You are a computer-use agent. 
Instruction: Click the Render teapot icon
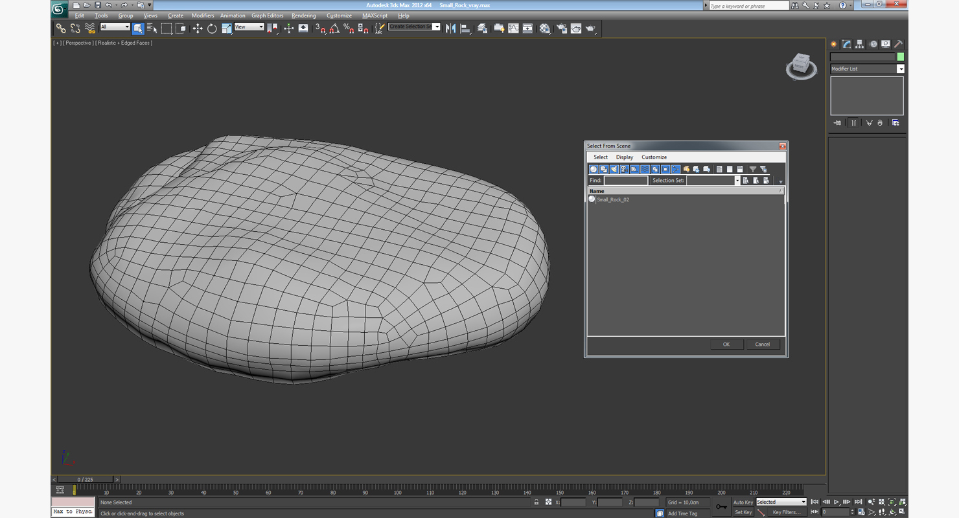point(590,28)
